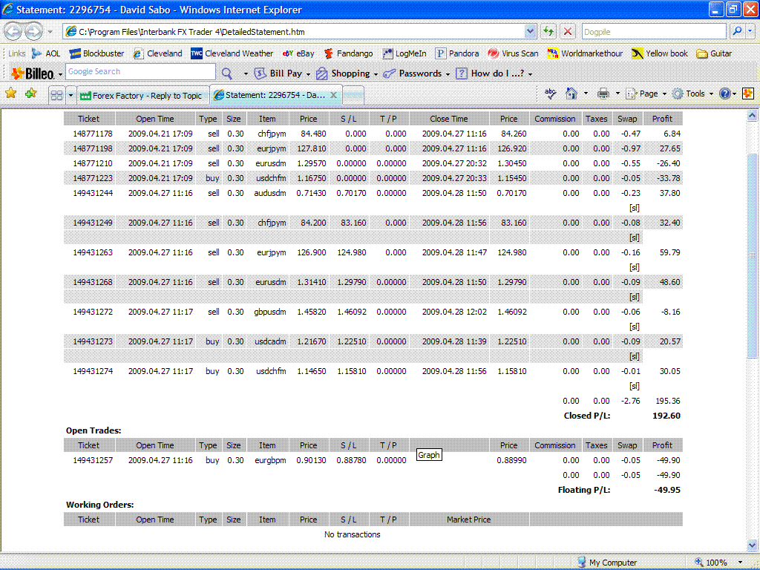Open the Page menu
The height and width of the screenshot is (570, 760).
[x=646, y=94]
